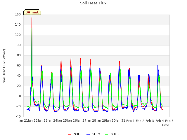Click the blue SHF2 legend color marker
Screen dimensions: 187x140
[88, 135]
